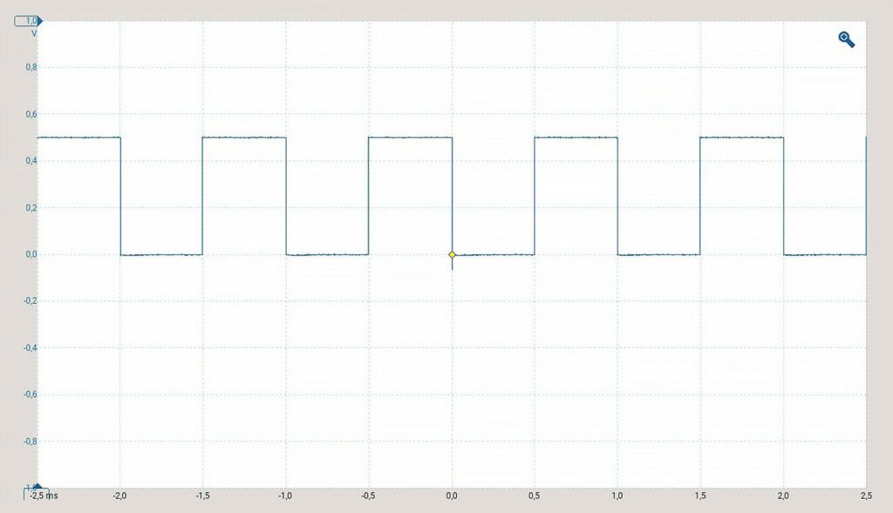This screenshot has width=893, height=513.
Task: Click the -2,5 ms time axis label
Action: click(43, 496)
